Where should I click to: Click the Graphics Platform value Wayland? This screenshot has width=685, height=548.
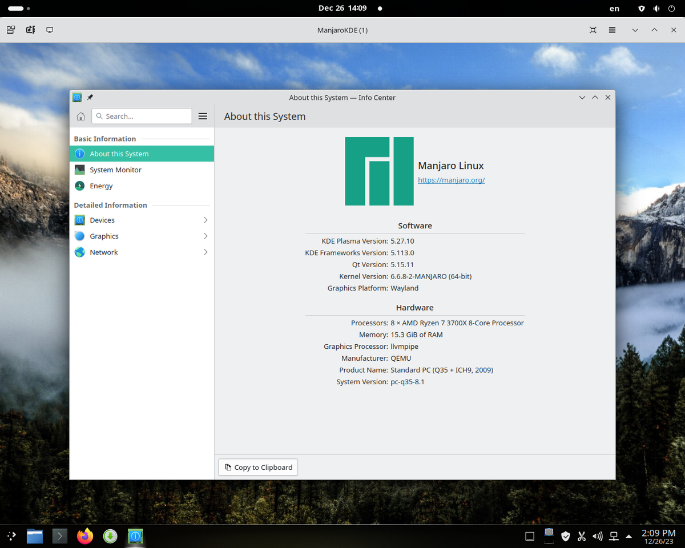tap(405, 288)
